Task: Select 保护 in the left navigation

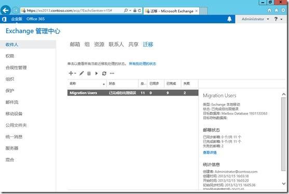Action: click(10, 91)
